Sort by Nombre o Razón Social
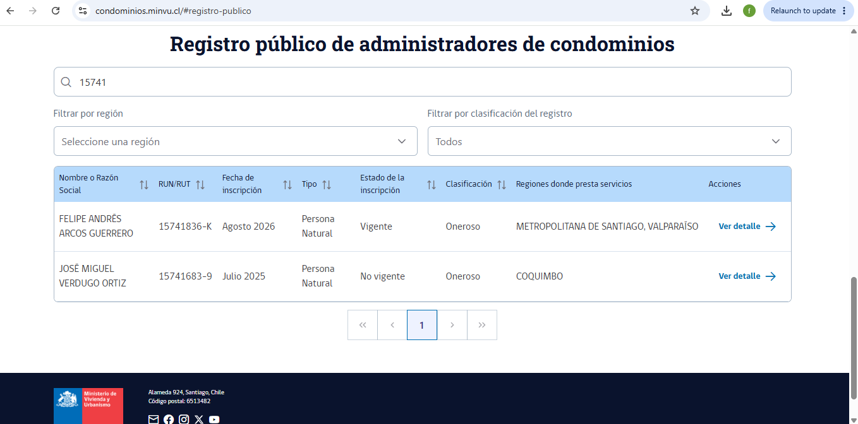This screenshot has width=858, height=424. pos(144,185)
